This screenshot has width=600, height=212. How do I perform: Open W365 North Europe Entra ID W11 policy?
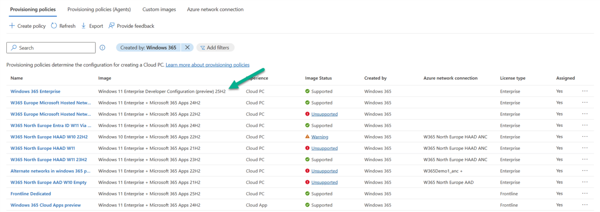(51, 125)
